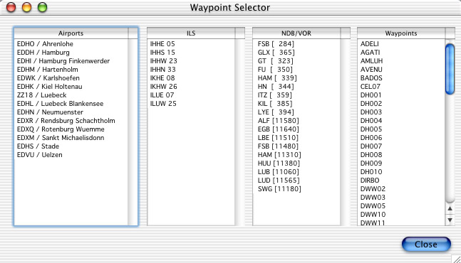The image size is (461, 263).
Task: Click the Waypoints scrollbar up arrow
Action: pyautogui.click(x=450, y=208)
